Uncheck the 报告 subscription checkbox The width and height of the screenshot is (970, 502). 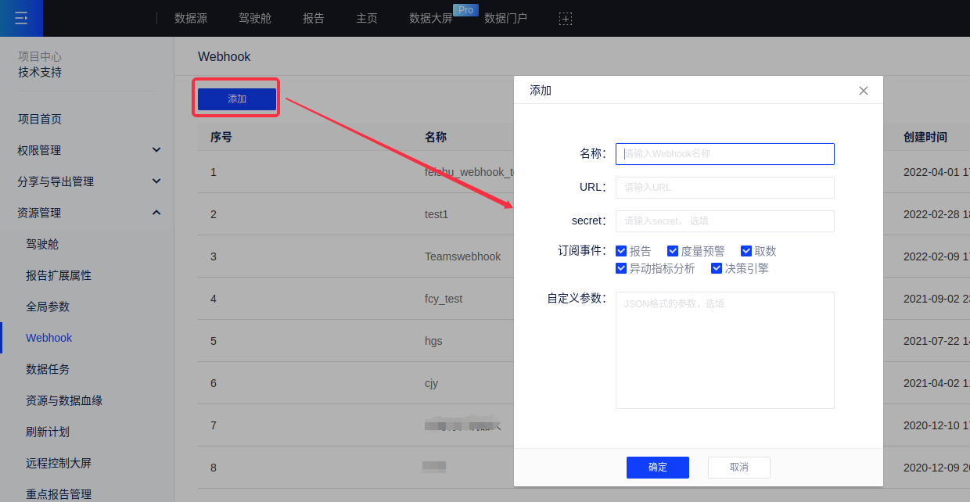pos(621,251)
